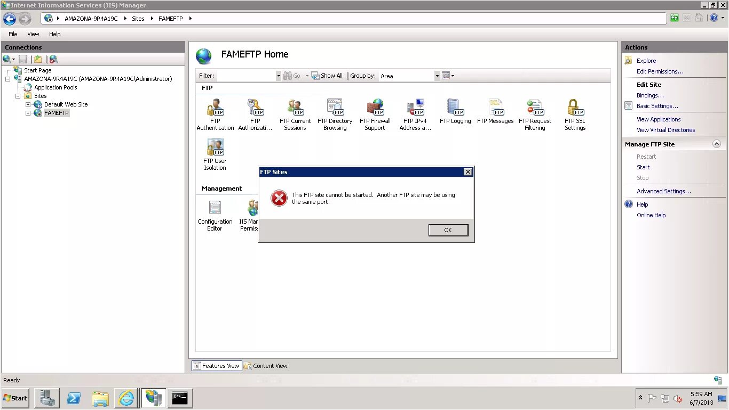
Task: Open FTP Firewall Support feature
Action: (x=375, y=114)
